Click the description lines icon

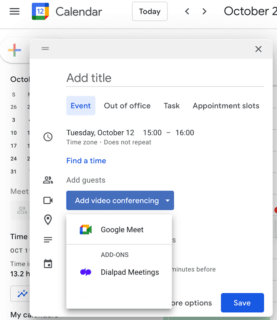(x=48, y=240)
